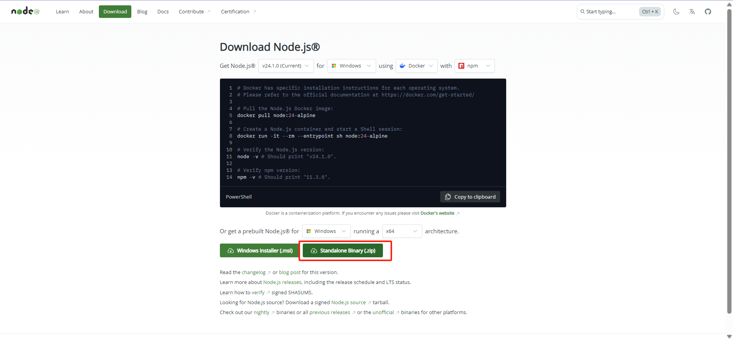The image size is (733, 340).
Task: Open the v24.1.0 (Current) version dropdown
Action: coord(286,66)
